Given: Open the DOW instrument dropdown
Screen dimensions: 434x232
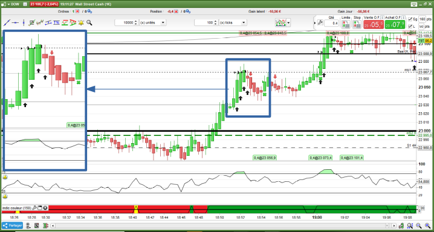Looking at the screenshot, I should pos(8,4).
